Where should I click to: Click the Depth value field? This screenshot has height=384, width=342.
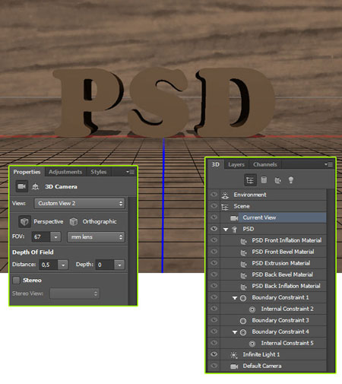105,265
